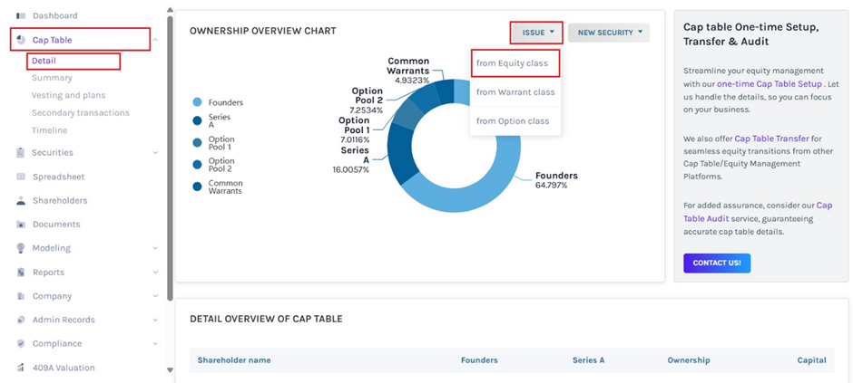Click the Modeling lightbulb icon
The image size is (853, 383).
pyautogui.click(x=21, y=248)
